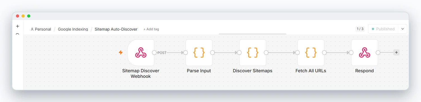
Task: Click the Discover Sitemaps input connector
Action: click(x=239, y=53)
